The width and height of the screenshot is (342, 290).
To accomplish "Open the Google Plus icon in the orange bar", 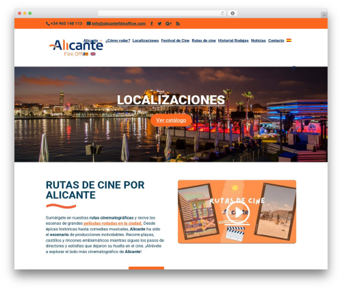I will point(168,23).
